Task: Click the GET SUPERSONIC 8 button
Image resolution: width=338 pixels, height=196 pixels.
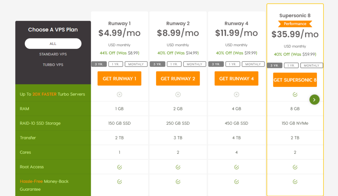Action: click(295, 80)
